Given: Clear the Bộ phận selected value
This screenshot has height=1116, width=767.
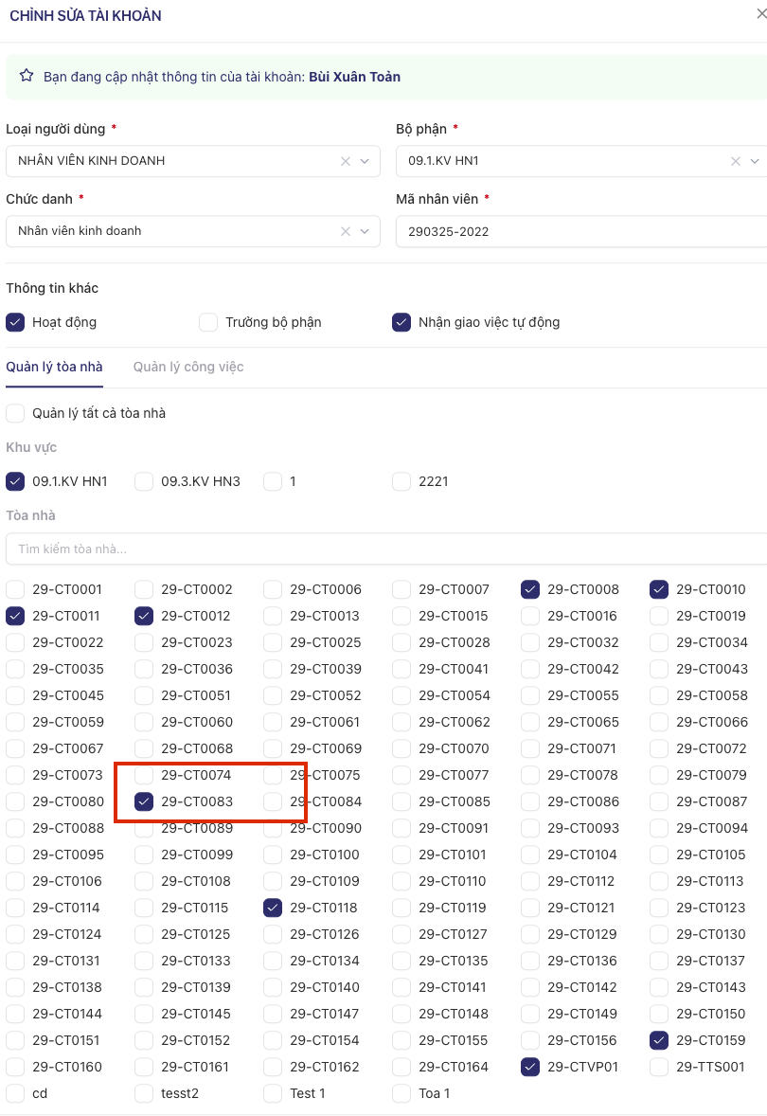Looking at the screenshot, I should [x=736, y=161].
